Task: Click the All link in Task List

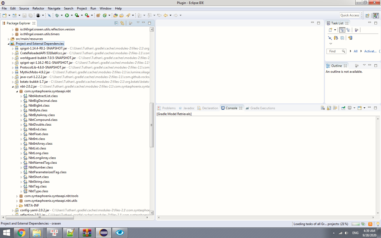Action: point(355,51)
